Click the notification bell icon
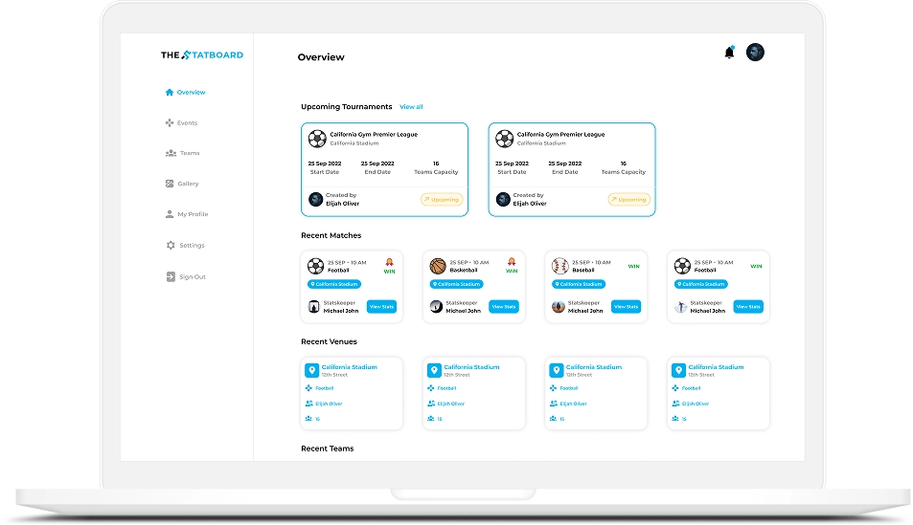Image resolution: width=913 pixels, height=525 pixels. [x=729, y=53]
